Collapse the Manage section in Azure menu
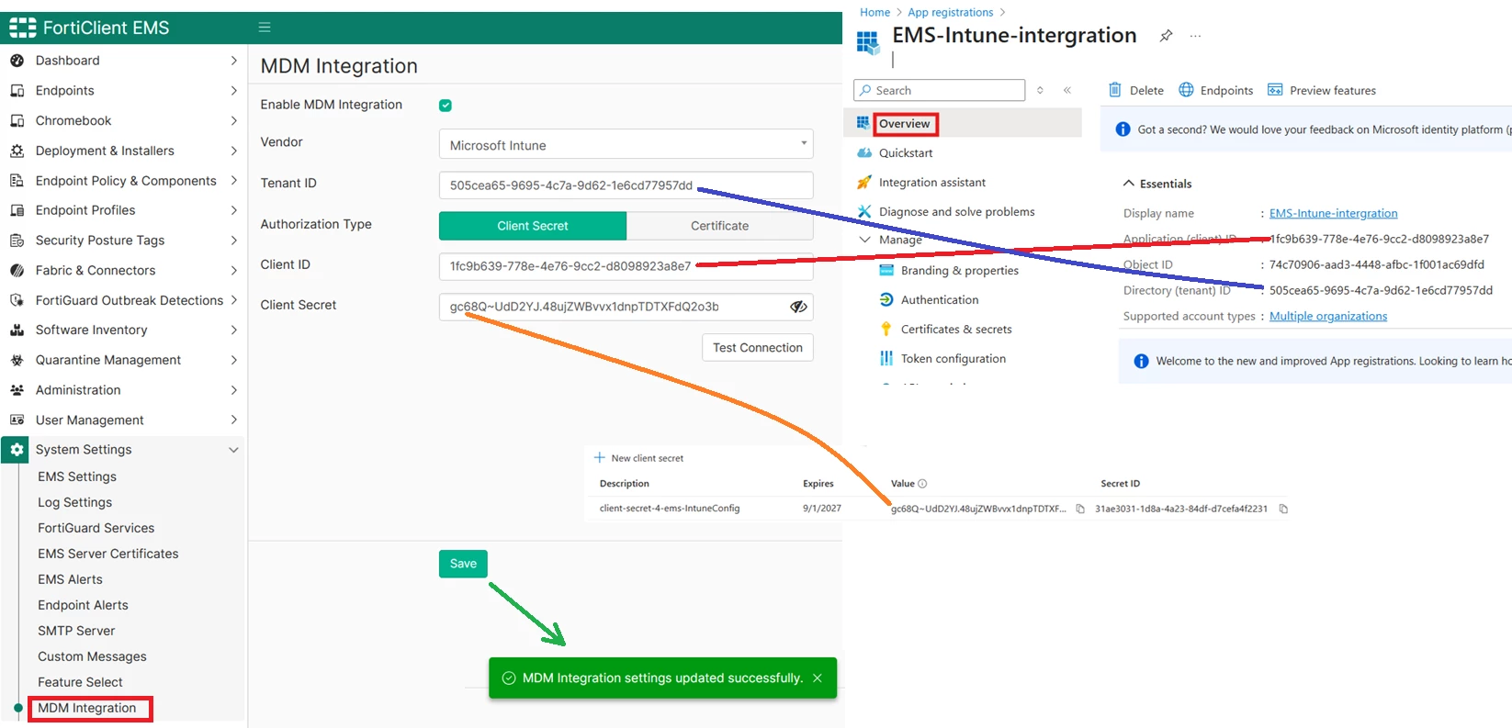 coord(864,240)
